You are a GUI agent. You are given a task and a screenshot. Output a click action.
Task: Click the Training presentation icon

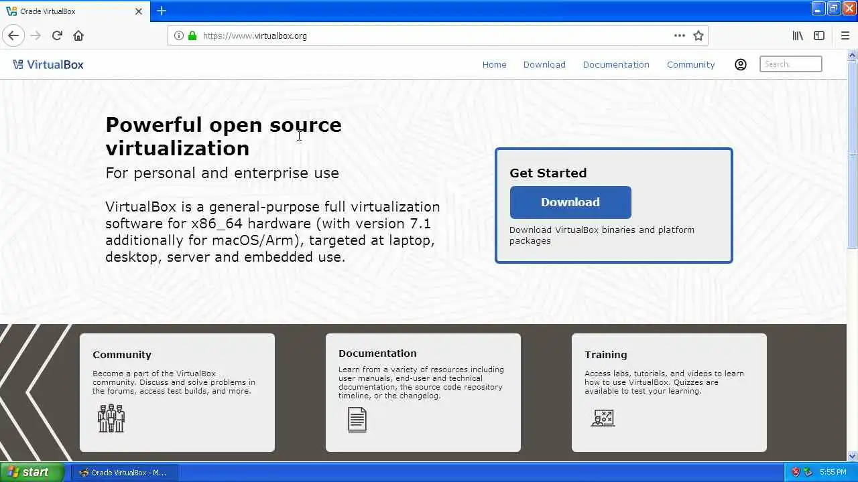click(x=603, y=418)
